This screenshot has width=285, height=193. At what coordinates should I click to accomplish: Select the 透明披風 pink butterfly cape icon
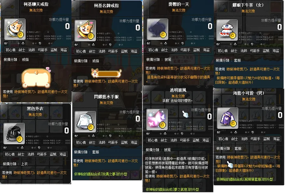pyautogui.click(x=157, y=120)
